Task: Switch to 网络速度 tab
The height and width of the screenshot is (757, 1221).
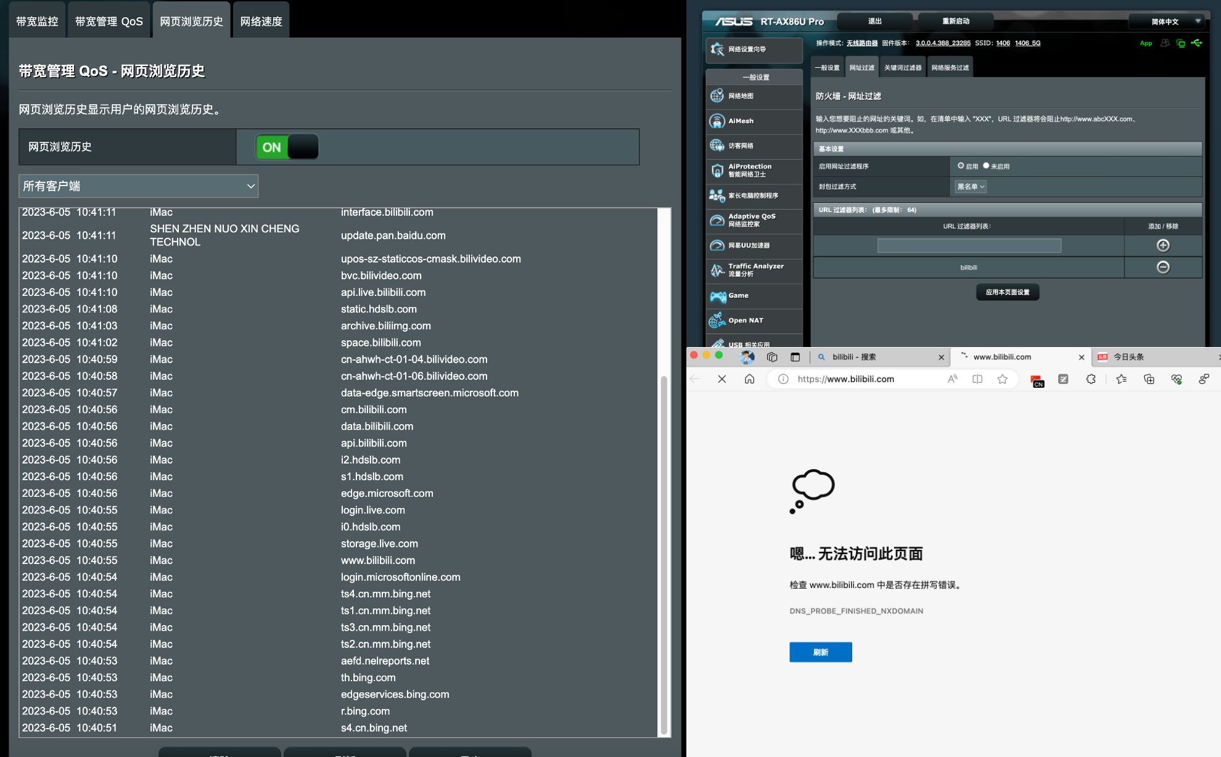Action: pyautogui.click(x=261, y=22)
